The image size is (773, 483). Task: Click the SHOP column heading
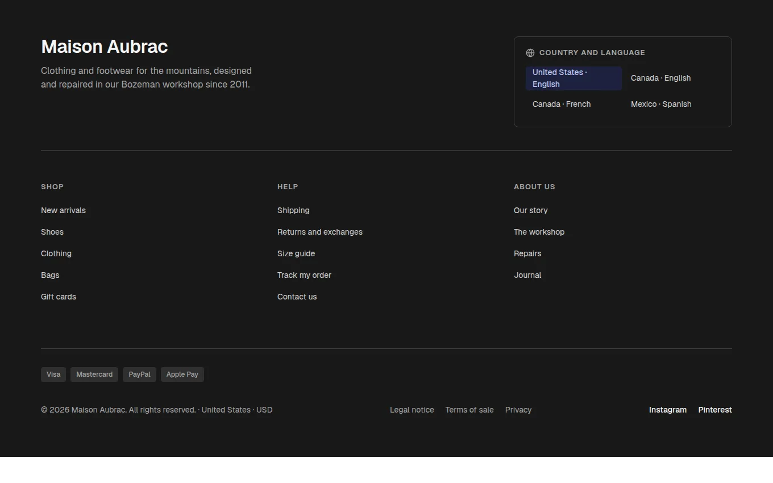click(52, 187)
